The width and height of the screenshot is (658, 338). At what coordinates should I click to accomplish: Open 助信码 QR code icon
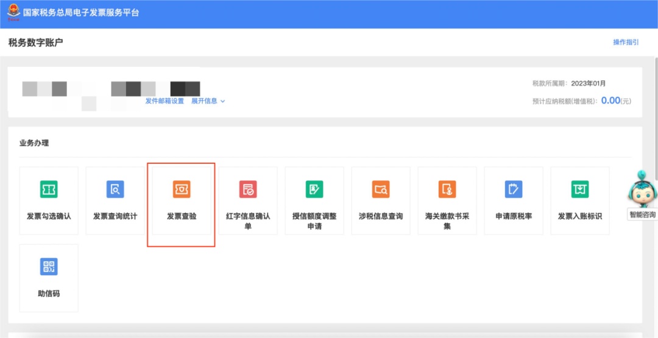click(x=49, y=266)
